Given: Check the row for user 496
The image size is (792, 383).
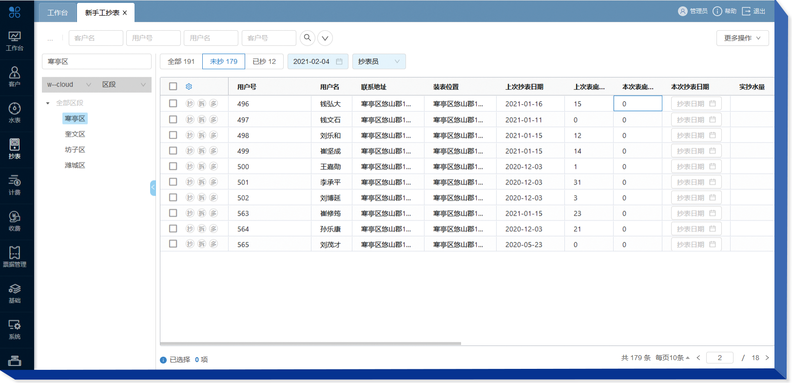Looking at the screenshot, I should 173,103.
